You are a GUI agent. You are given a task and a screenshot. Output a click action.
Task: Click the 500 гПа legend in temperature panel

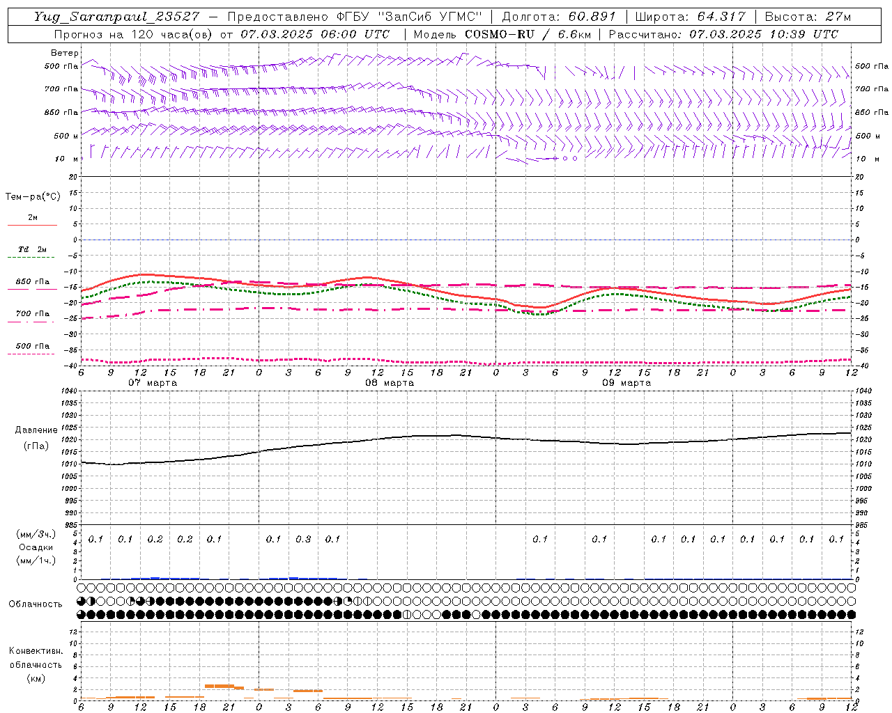33,346
